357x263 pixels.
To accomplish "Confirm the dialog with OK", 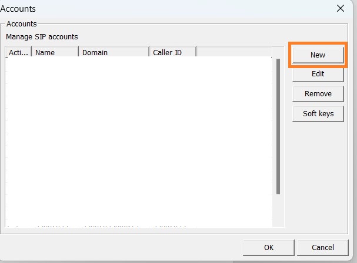I will click(268, 247).
